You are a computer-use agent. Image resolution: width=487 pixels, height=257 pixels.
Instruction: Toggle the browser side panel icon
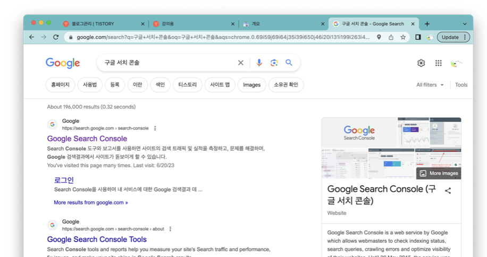[x=418, y=37]
